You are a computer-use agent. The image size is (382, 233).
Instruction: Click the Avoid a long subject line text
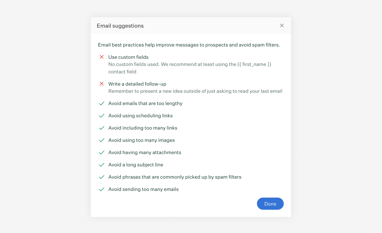click(136, 165)
